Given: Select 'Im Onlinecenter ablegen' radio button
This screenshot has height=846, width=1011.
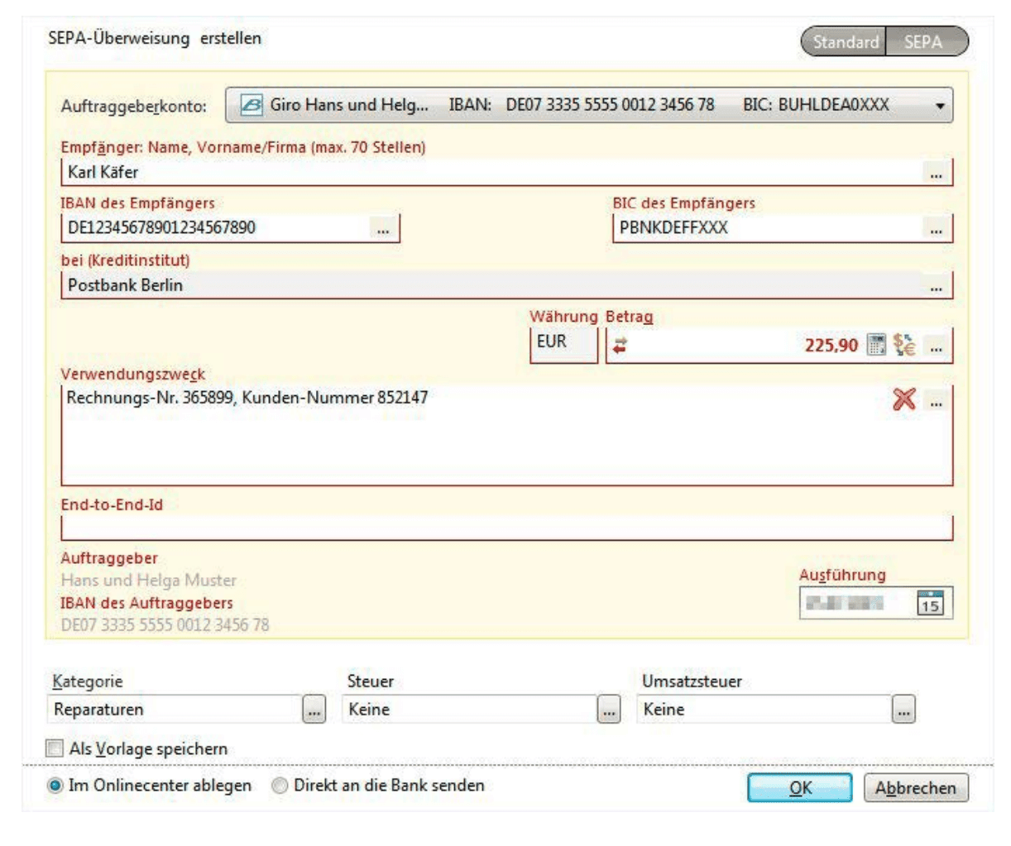Looking at the screenshot, I should coord(55,786).
